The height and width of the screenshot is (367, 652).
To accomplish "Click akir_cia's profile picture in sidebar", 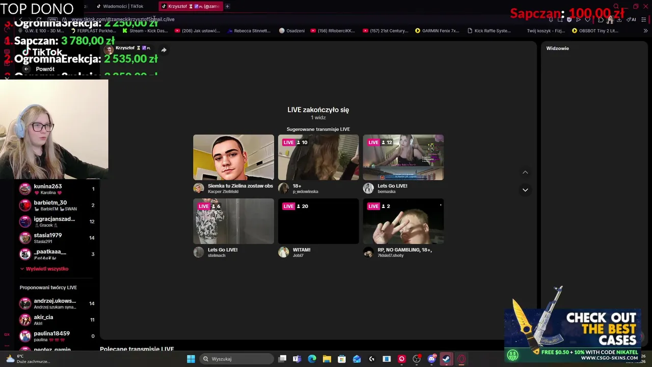I will pyautogui.click(x=25, y=320).
